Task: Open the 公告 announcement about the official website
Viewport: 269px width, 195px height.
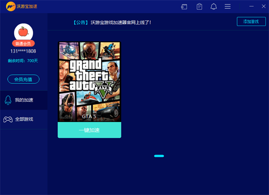Action: (x=113, y=22)
